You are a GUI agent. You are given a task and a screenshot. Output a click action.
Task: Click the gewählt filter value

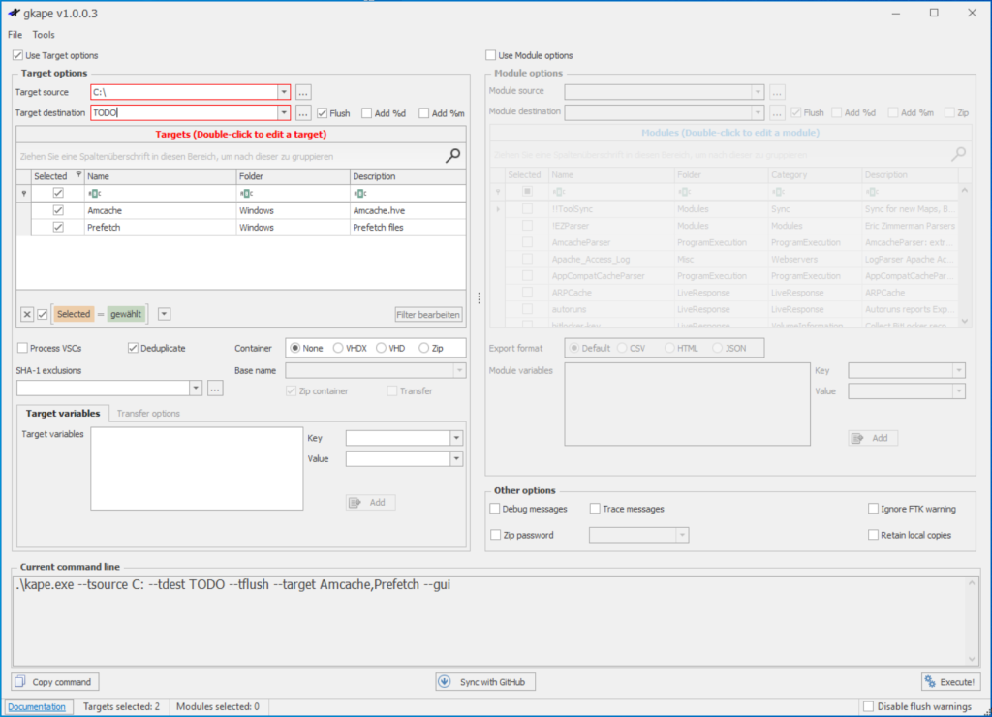126,314
